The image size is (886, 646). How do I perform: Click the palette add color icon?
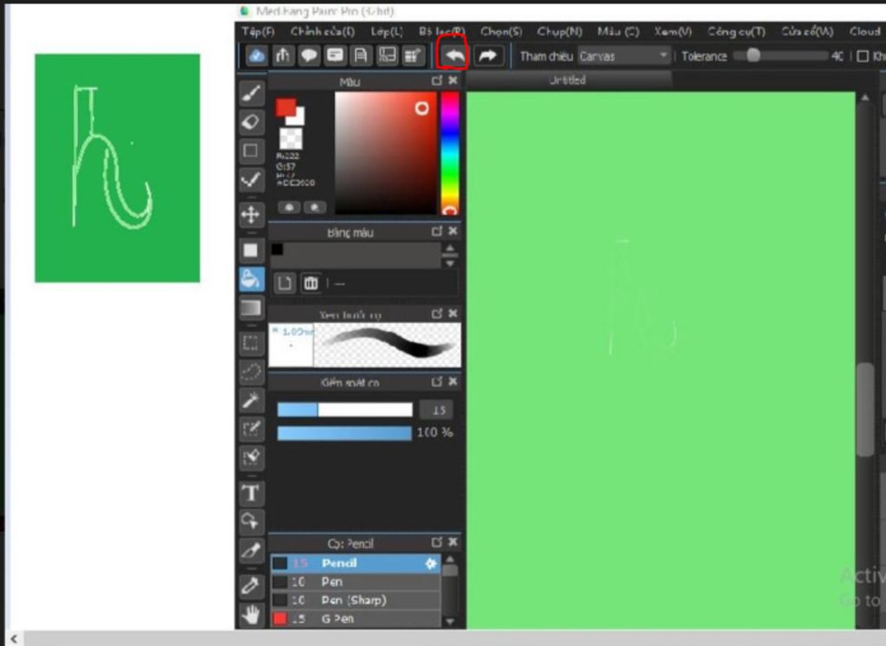pyautogui.click(x=285, y=283)
